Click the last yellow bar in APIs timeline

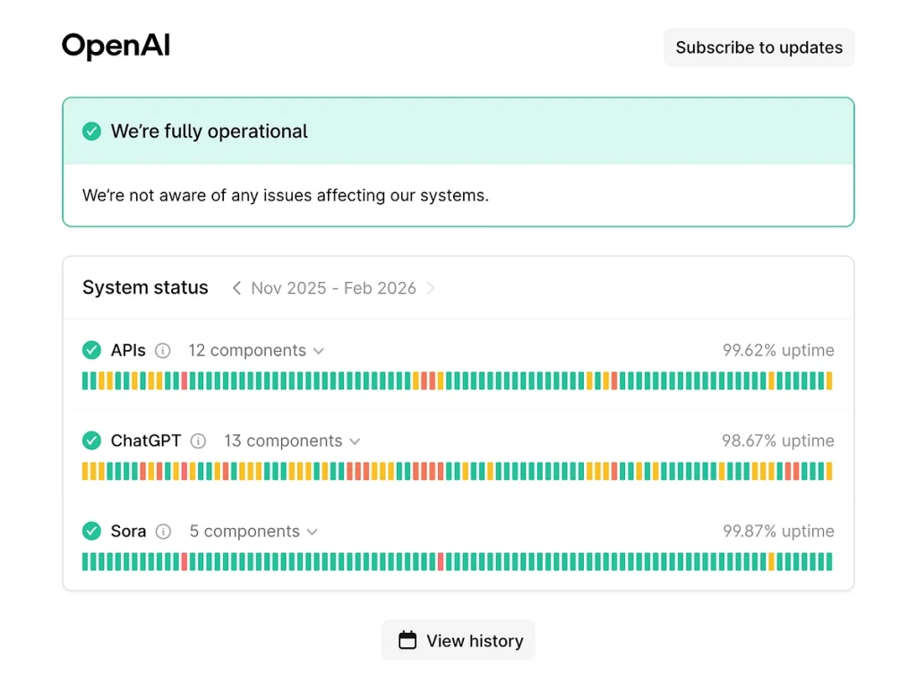[x=828, y=381]
